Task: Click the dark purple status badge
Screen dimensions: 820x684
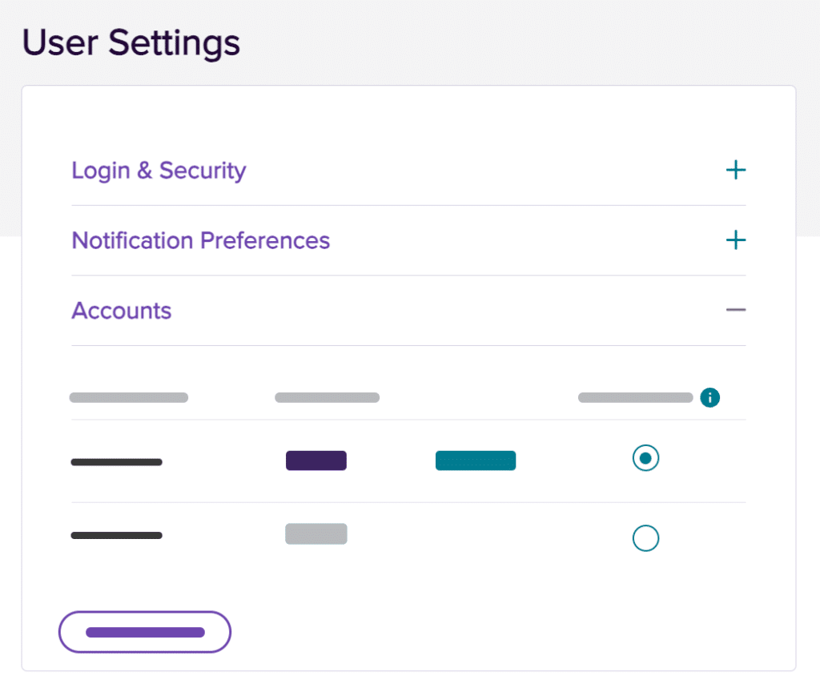Action: click(x=316, y=461)
